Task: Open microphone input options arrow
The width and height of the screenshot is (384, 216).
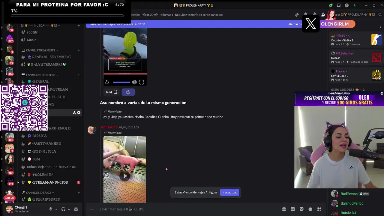Action: [56, 209]
